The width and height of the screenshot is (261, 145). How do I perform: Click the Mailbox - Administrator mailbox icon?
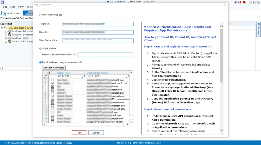point(10,31)
